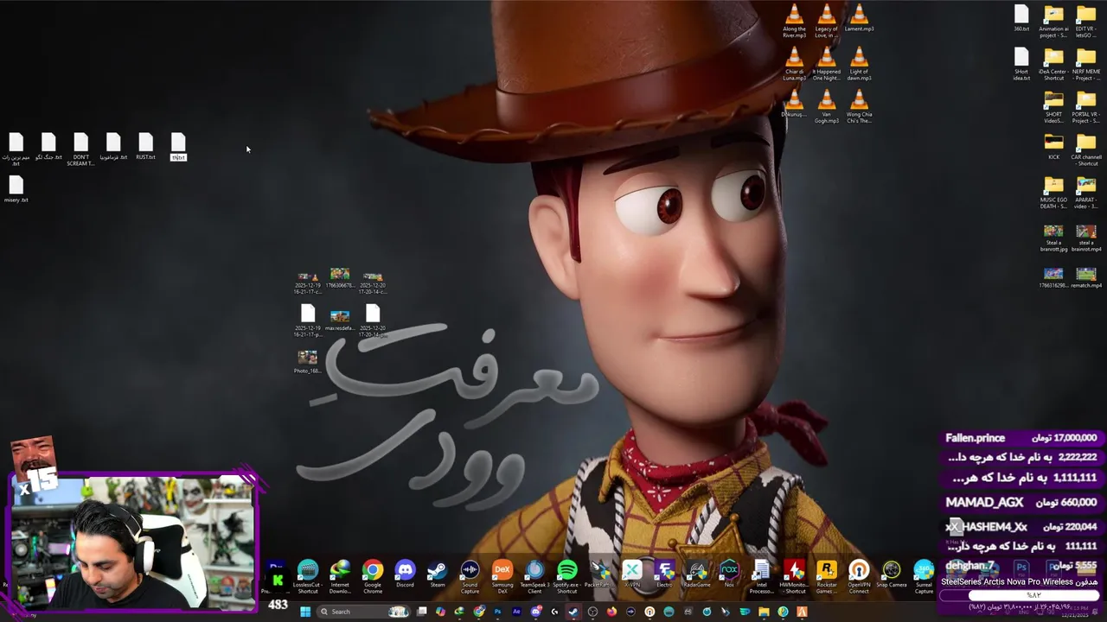This screenshot has height=622, width=1107.
Task: Select the Legacy of Love mp3 file
Action: 827,21
